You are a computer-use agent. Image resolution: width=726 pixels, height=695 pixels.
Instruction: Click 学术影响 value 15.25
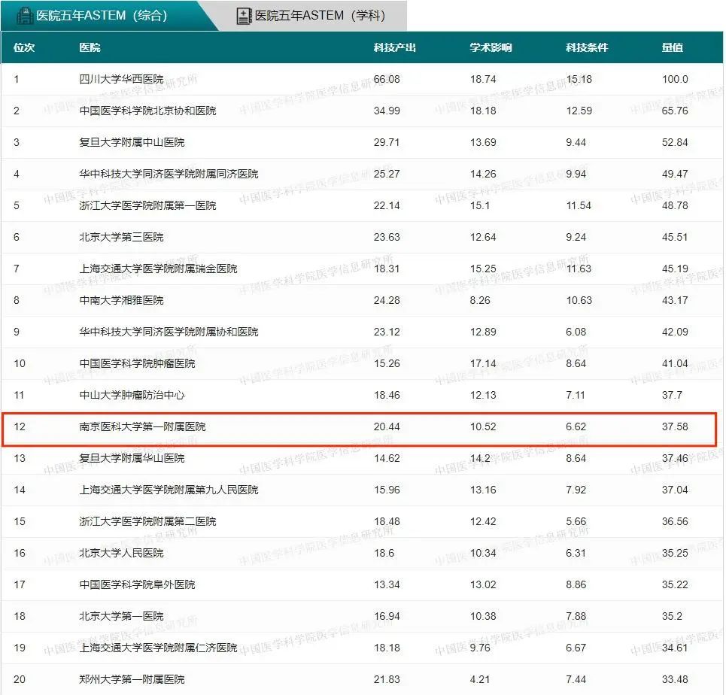point(483,269)
